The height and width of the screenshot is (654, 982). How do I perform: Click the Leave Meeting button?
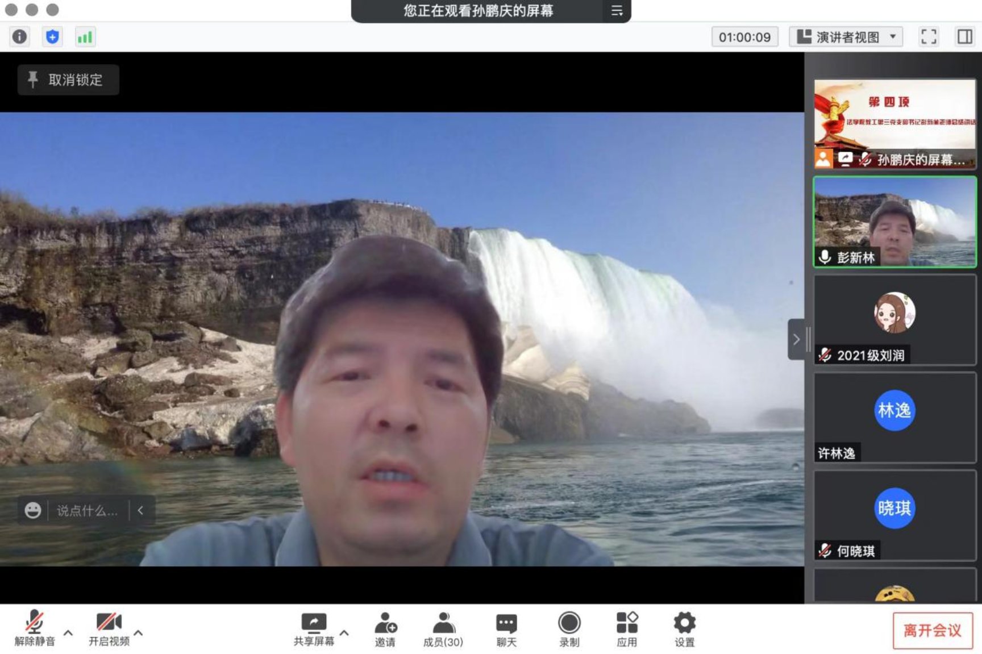(933, 630)
